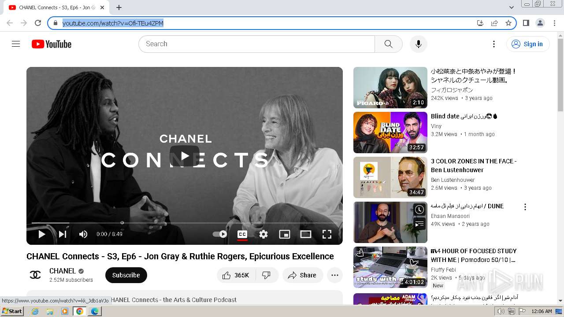
Task: Open Blind date video thumbnail
Action: (x=390, y=133)
